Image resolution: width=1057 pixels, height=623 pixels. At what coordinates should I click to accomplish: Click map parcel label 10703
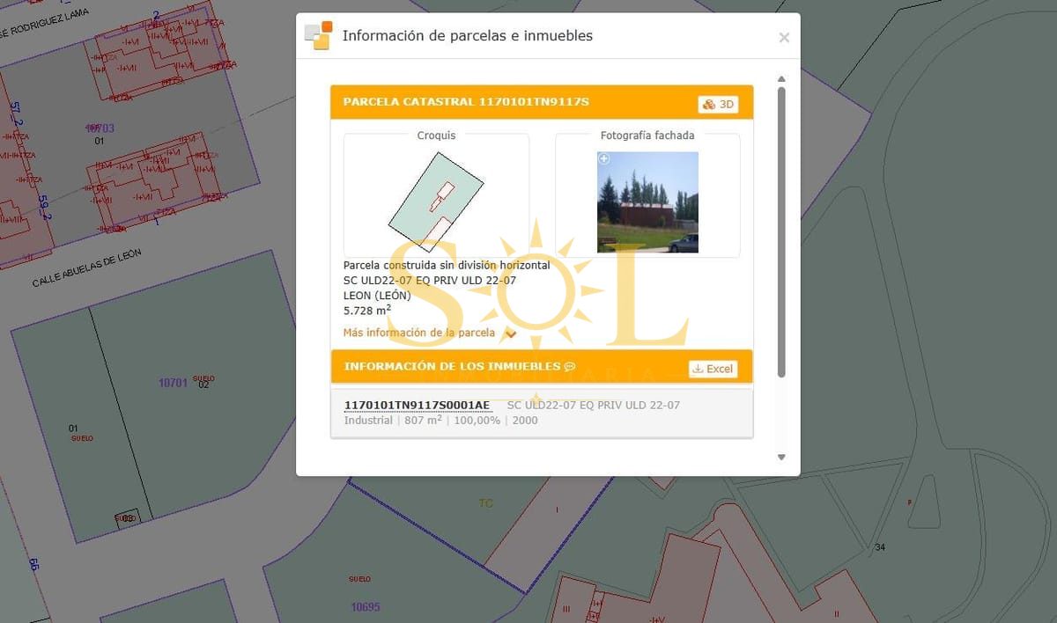100,128
